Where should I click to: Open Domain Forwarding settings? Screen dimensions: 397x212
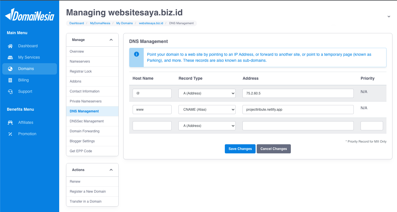84,131
